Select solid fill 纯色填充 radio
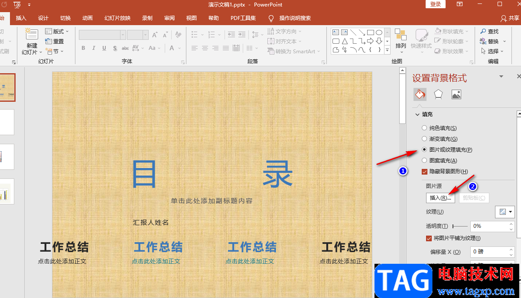 click(x=424, y=128)
